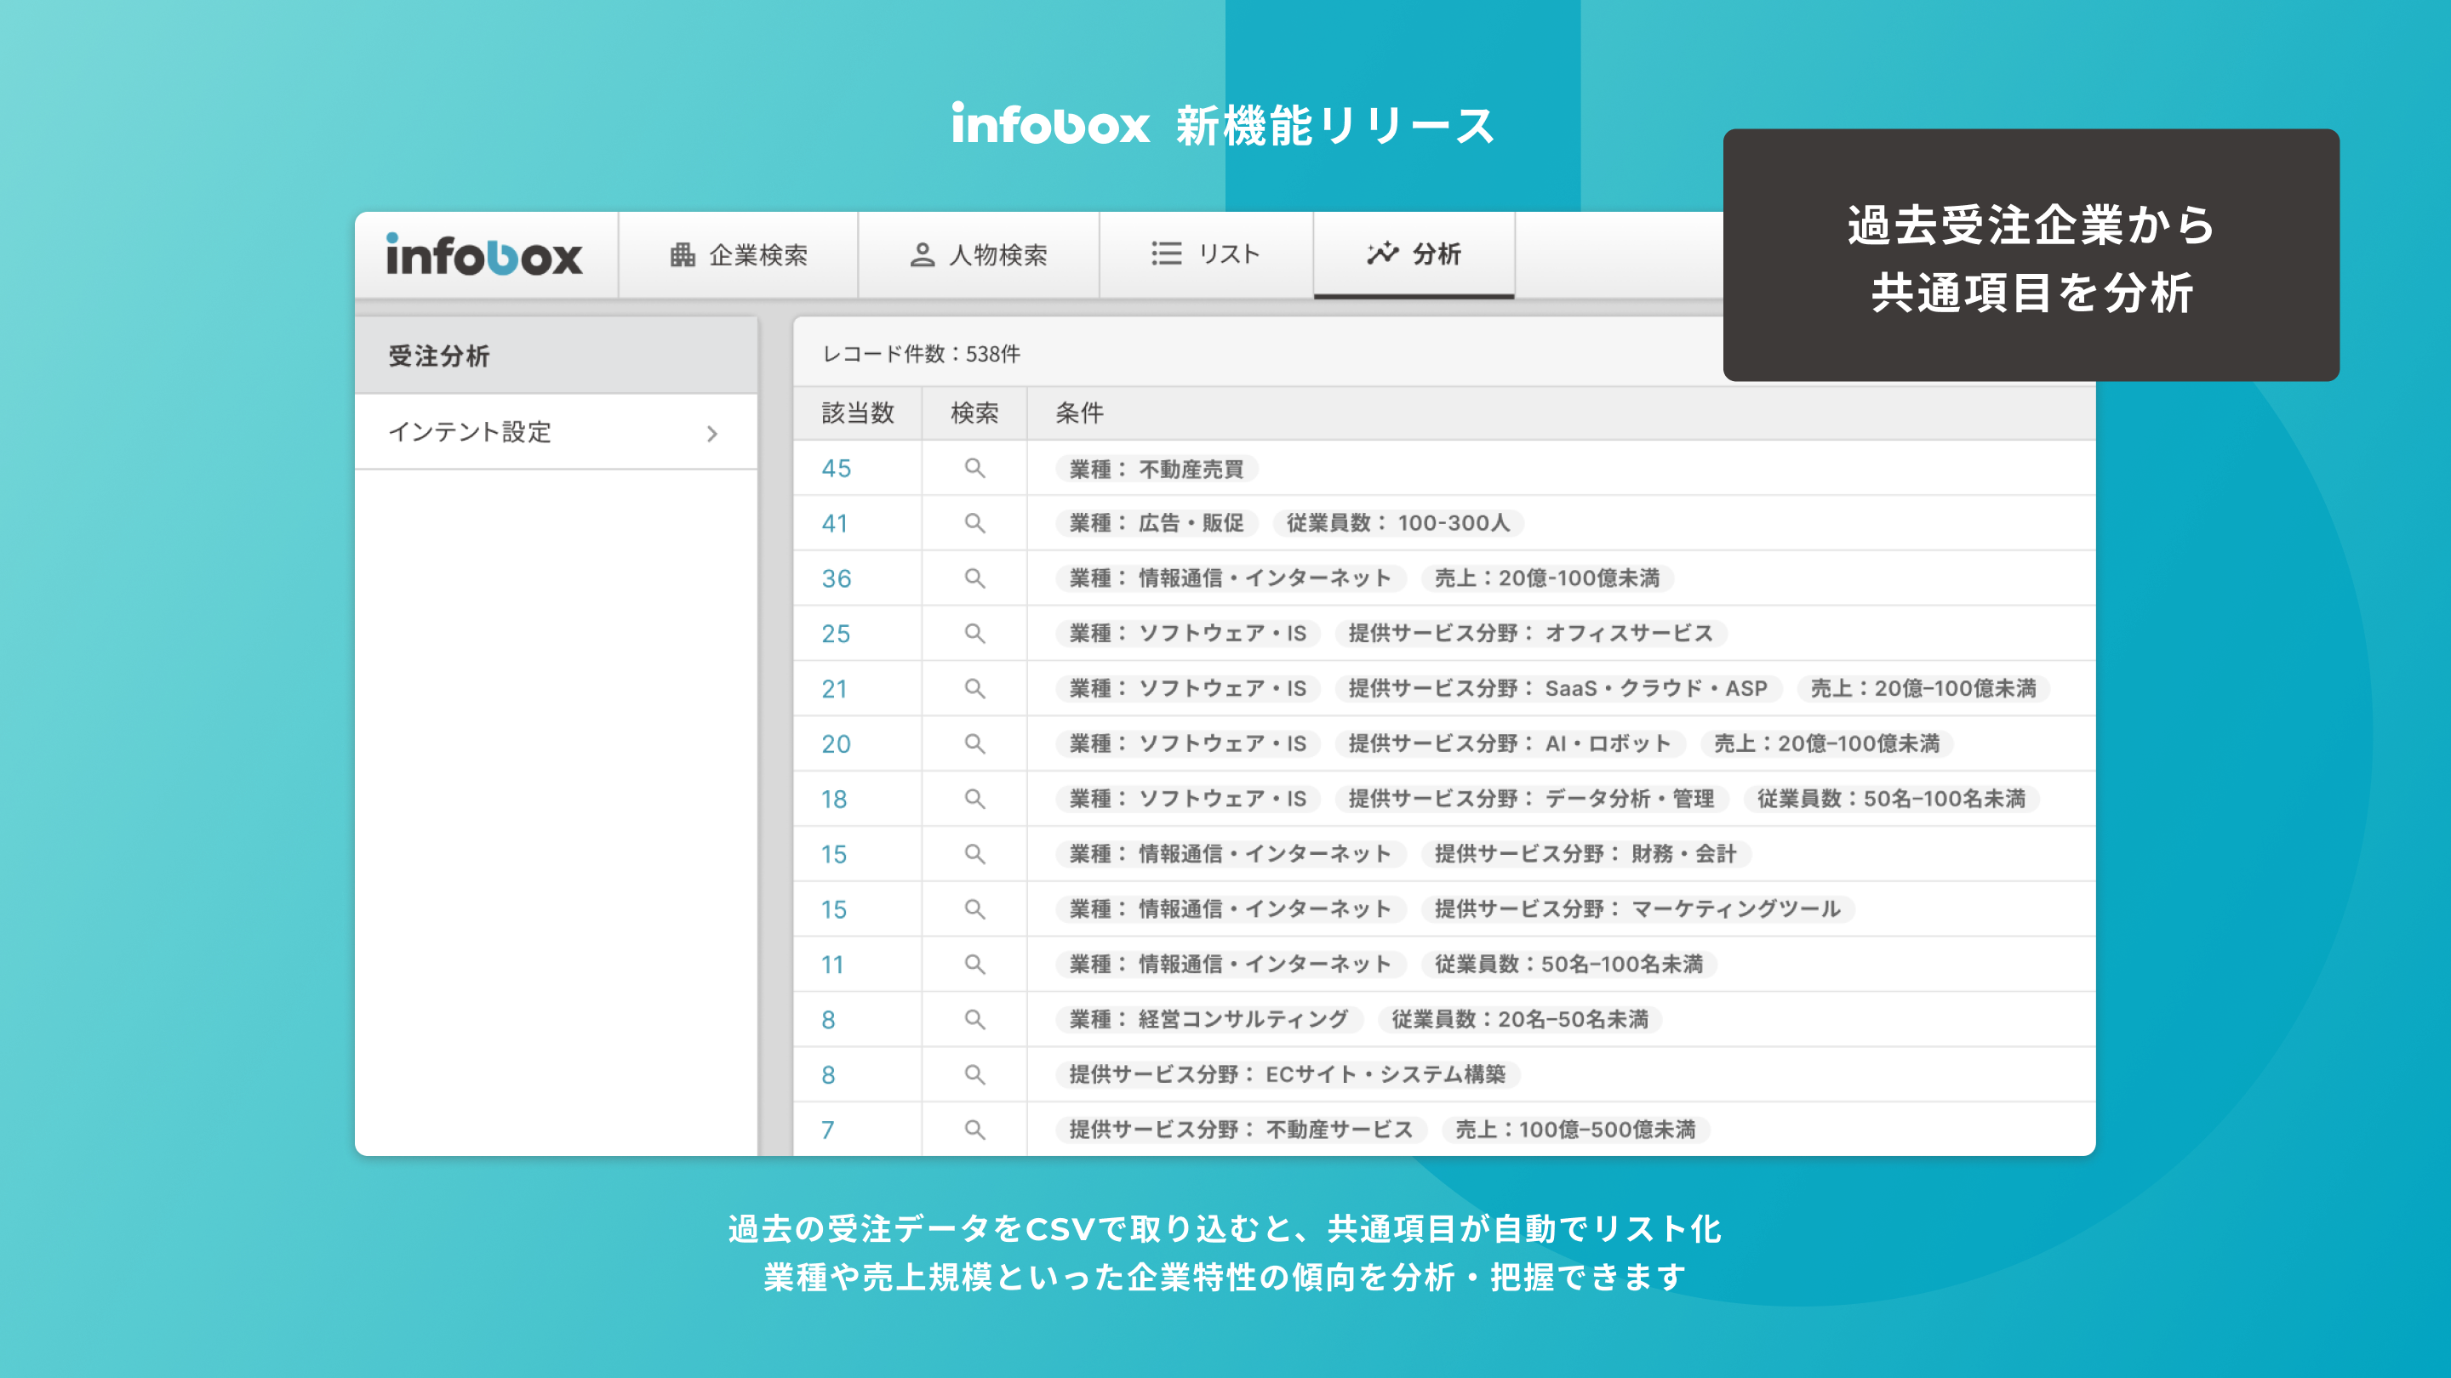The width and height of the screenshot is (2451, 1378).
Task: Select 受注分析 in the sidebar
Action: [x=557, y=356]
